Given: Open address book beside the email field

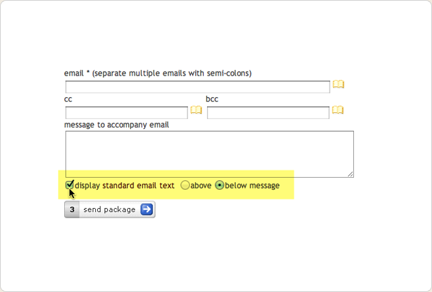Looking at the screenshot, I should 339,84.
